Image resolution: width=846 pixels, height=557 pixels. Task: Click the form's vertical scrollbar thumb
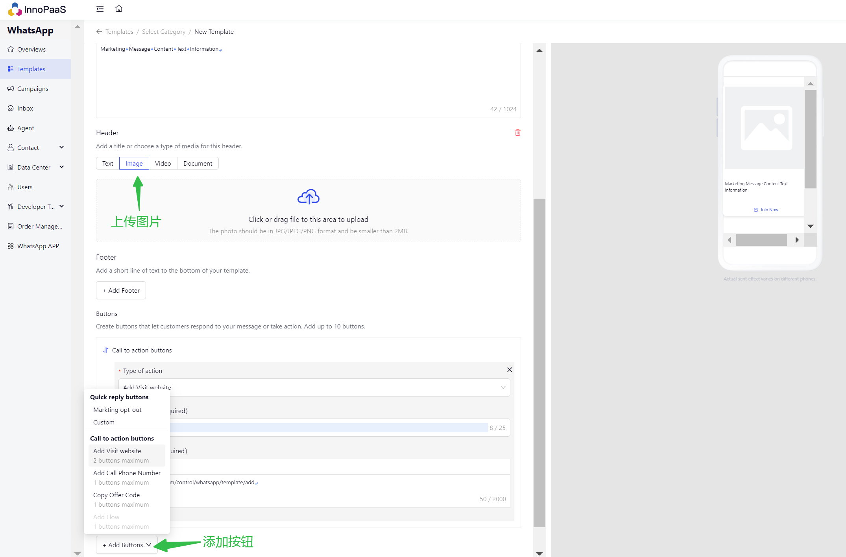click(539, 362)
